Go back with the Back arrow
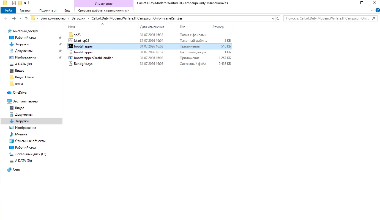 point(6,18)
